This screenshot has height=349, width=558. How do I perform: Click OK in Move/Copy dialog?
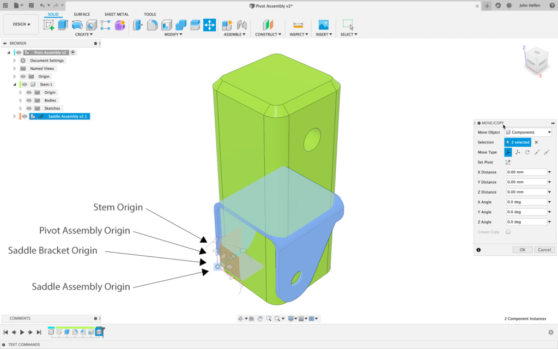[522, 250]
